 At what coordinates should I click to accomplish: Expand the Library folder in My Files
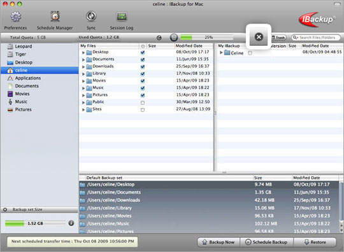coord(83,74)
